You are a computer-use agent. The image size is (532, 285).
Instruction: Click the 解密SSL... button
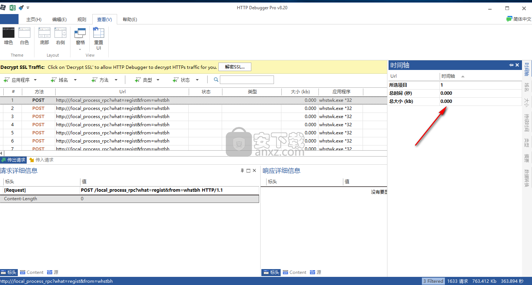[235, 67]
